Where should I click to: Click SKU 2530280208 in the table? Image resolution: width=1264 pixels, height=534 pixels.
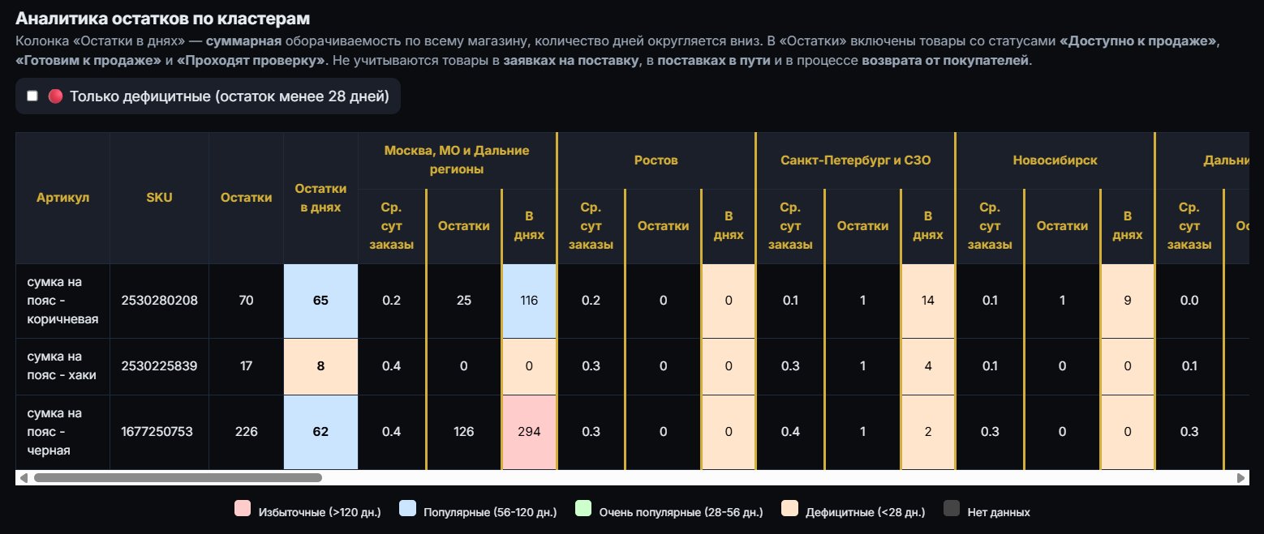[x=159, y=301]
